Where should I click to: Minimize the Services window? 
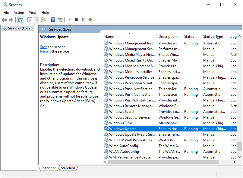point(208,5)
